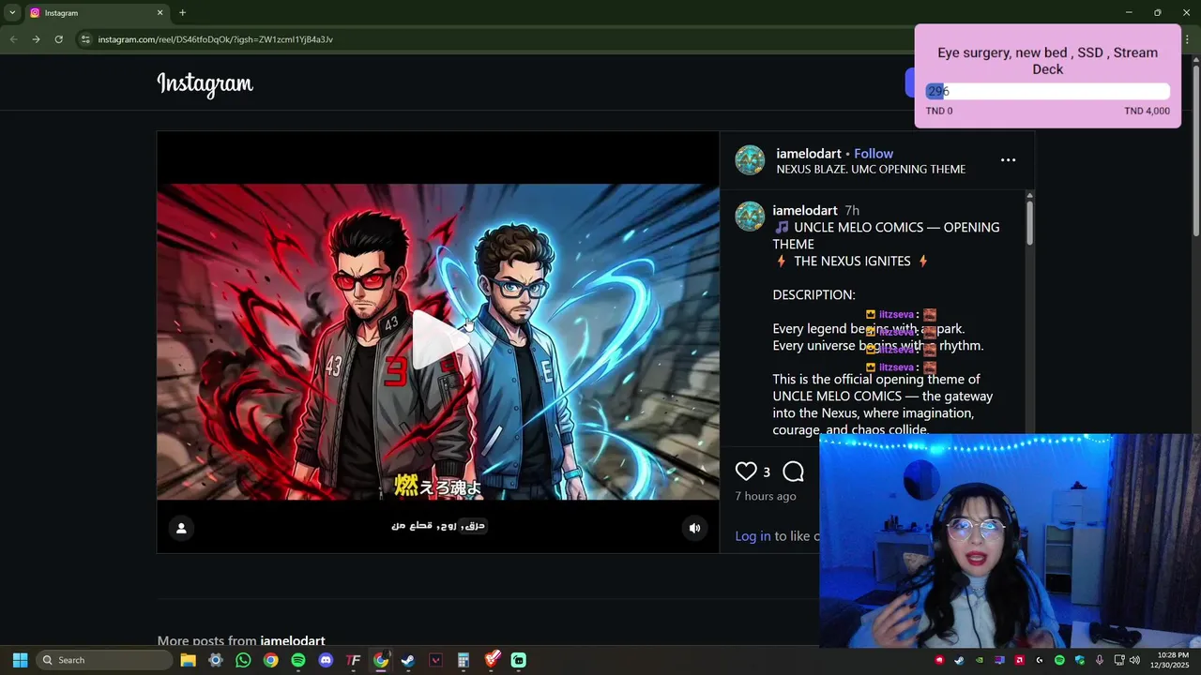Open Calculator from taskbar
1201x675 pixels.
click(464, 660)
